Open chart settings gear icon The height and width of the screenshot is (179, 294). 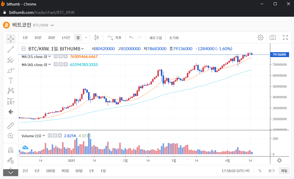tap(260, 37)
